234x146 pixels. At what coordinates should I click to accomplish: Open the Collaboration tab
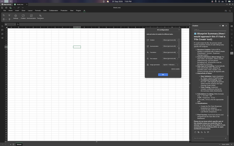pos(54,11)
